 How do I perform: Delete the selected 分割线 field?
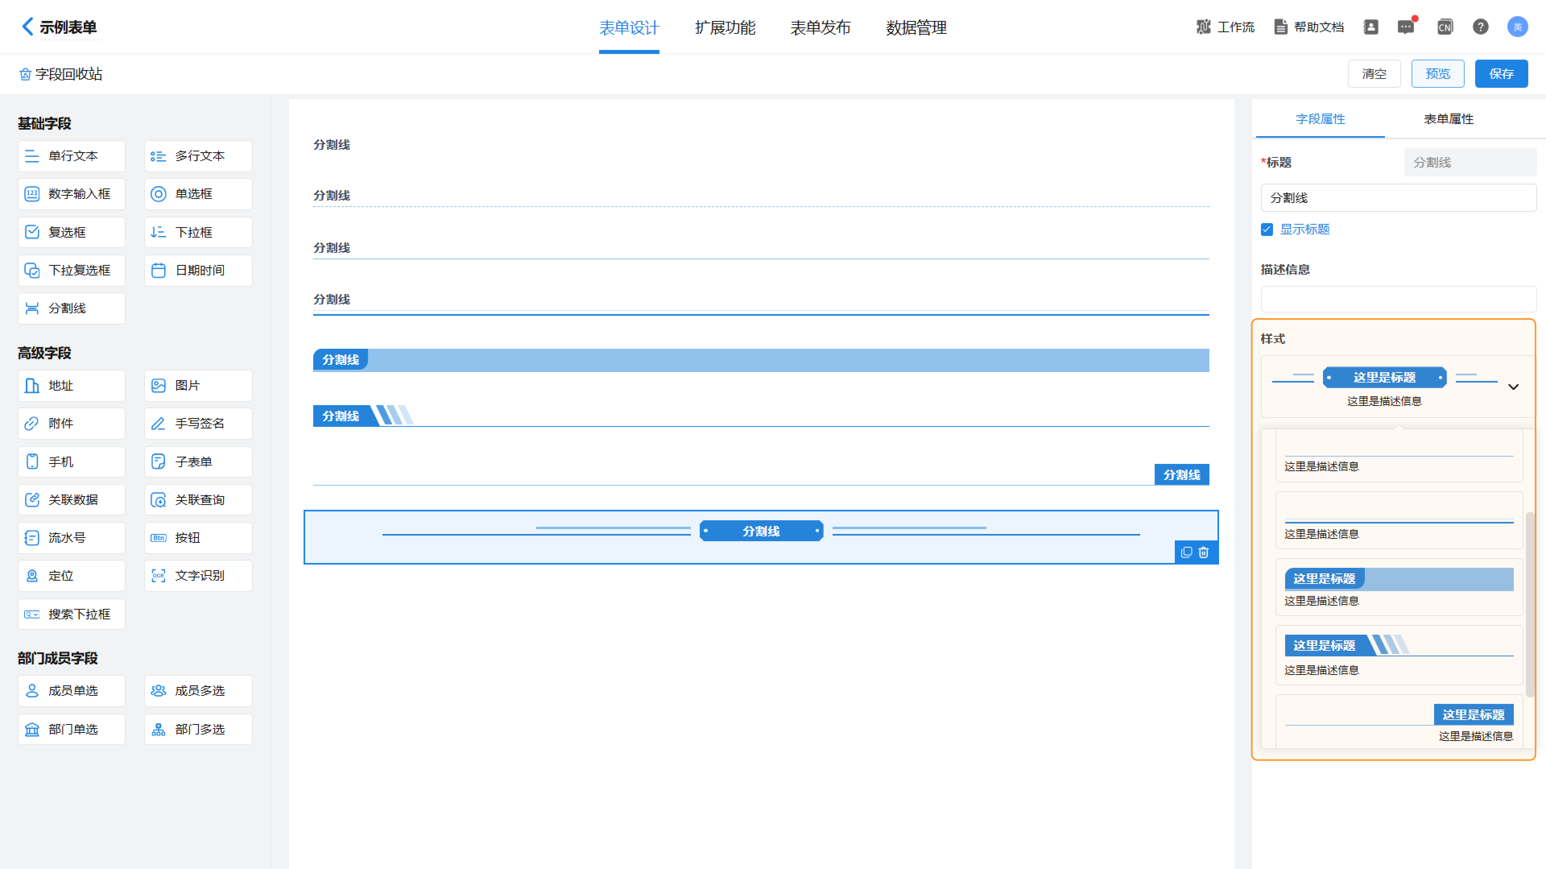(1203, 552)
